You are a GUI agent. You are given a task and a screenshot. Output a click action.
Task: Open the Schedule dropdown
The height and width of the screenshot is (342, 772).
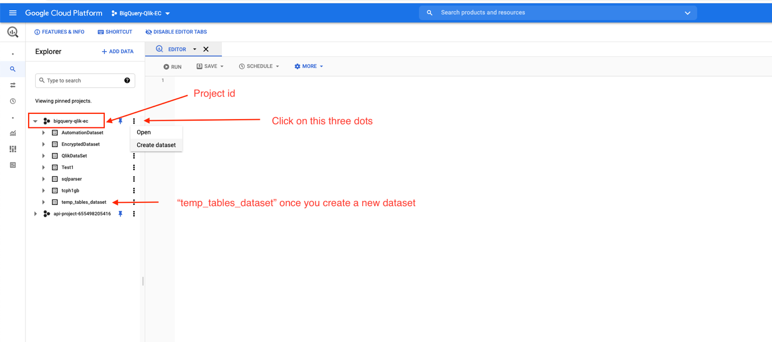coord(259,66)
